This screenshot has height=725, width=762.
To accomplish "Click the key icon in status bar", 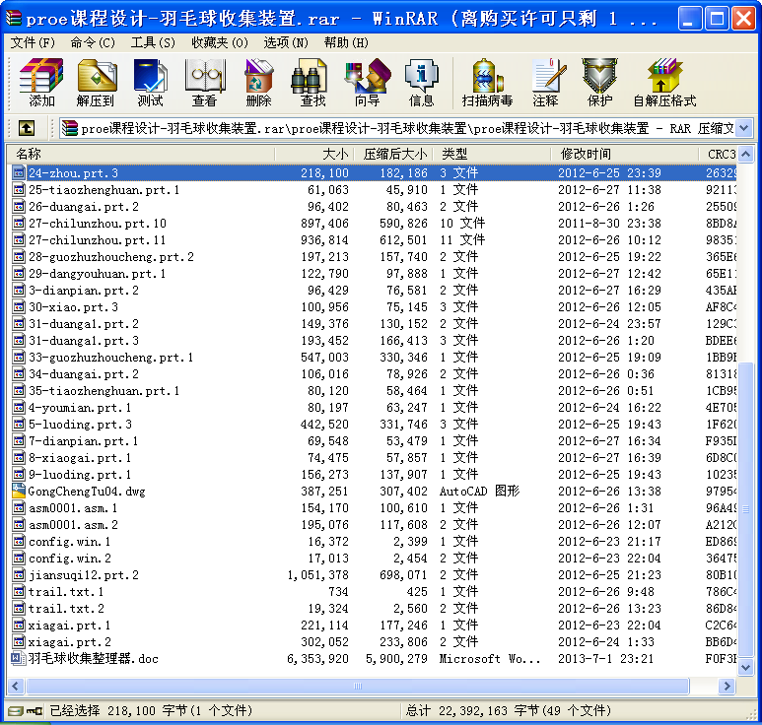I will (35, 711).
